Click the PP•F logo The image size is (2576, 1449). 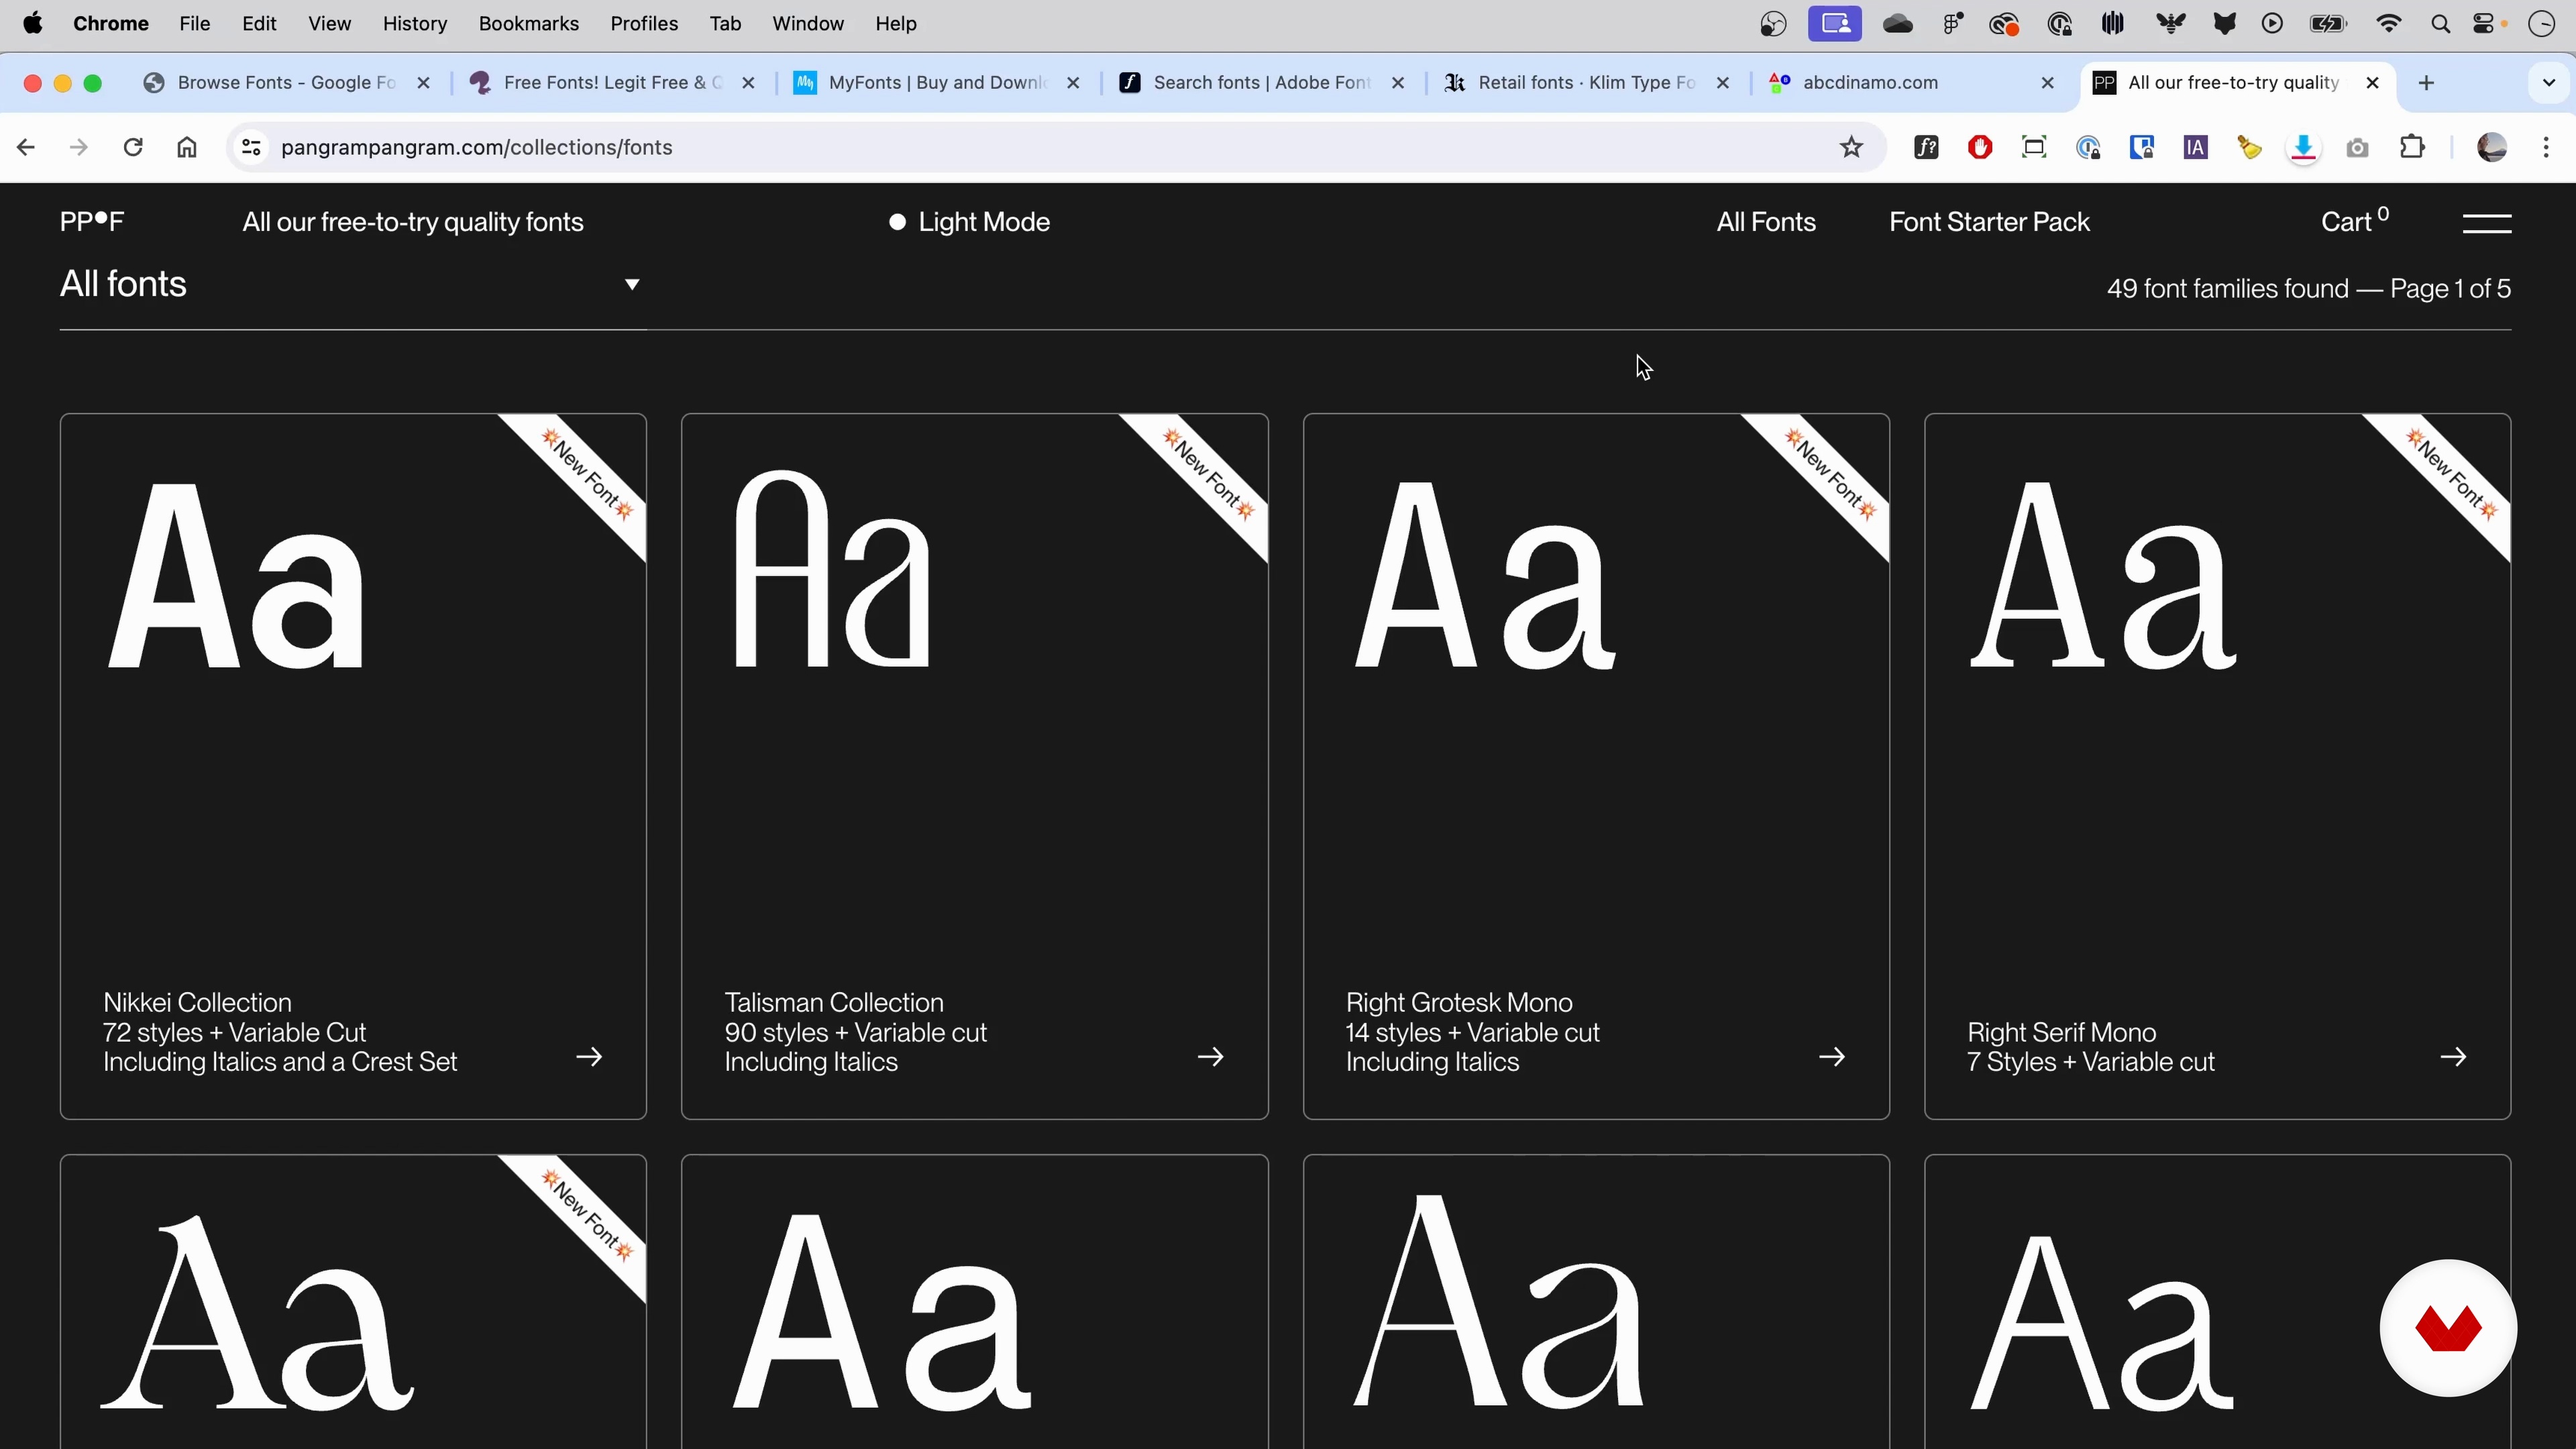[92, 221]
